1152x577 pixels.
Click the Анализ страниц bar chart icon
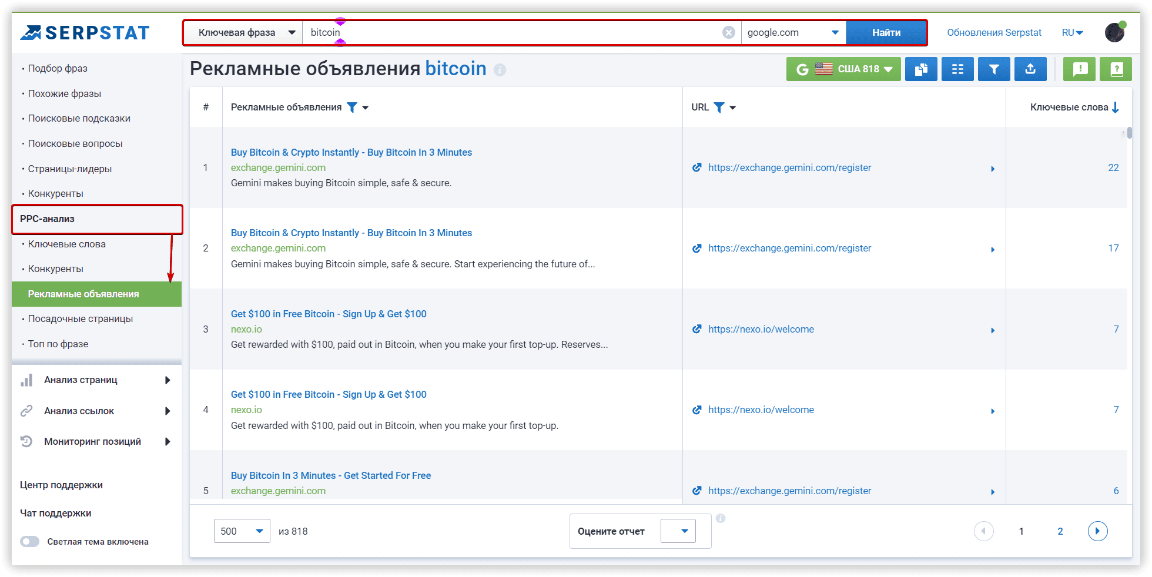26,380
